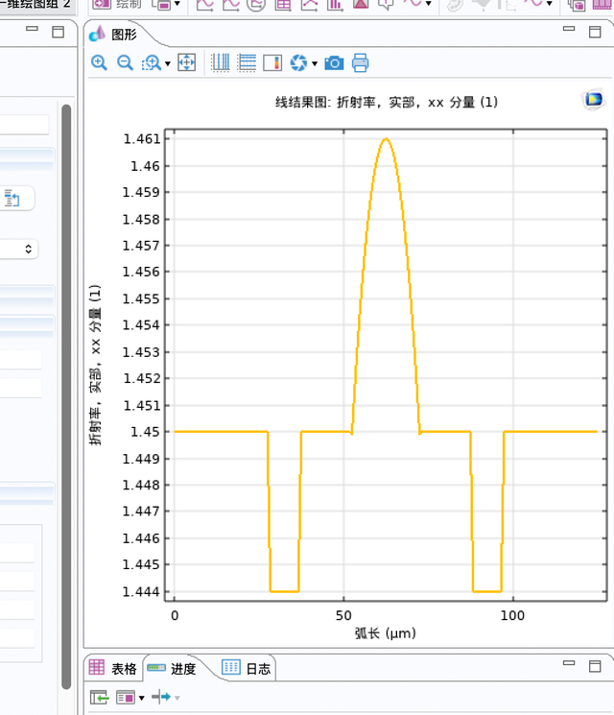Click the y-axis label 折射率, 实部, xx 分量 (1)
This screenshot has height=715, width=614.
(x=95, y=365)
